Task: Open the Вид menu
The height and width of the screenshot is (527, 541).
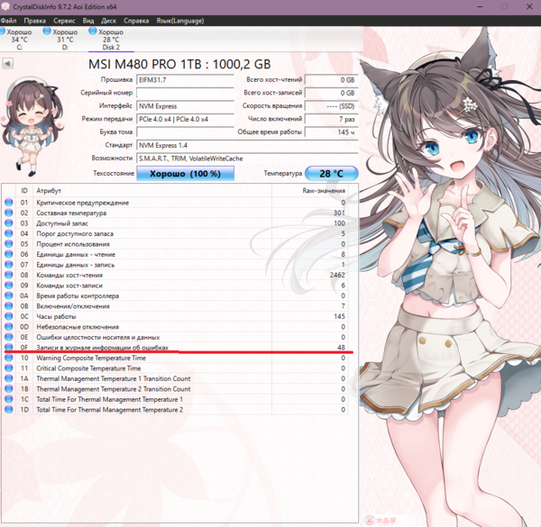Action: click(88, 21)
